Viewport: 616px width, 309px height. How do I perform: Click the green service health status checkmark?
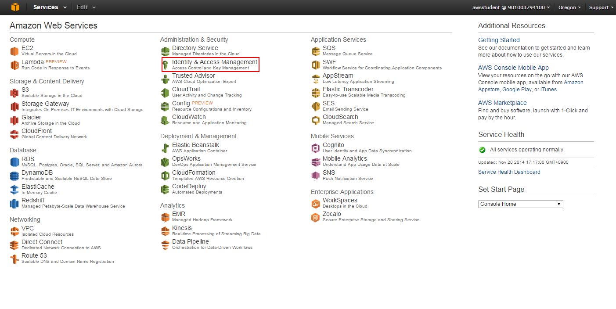pyautogui.click(x=482, y=150)
